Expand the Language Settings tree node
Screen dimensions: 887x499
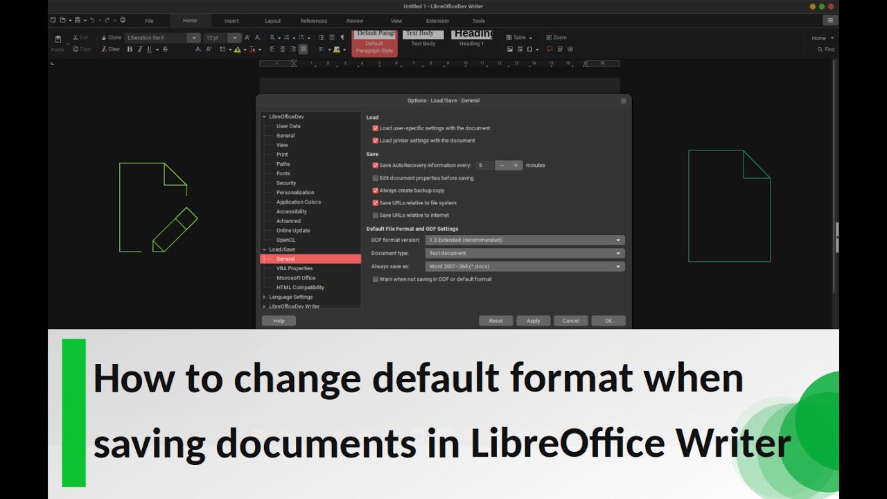[x=264, y=297]
